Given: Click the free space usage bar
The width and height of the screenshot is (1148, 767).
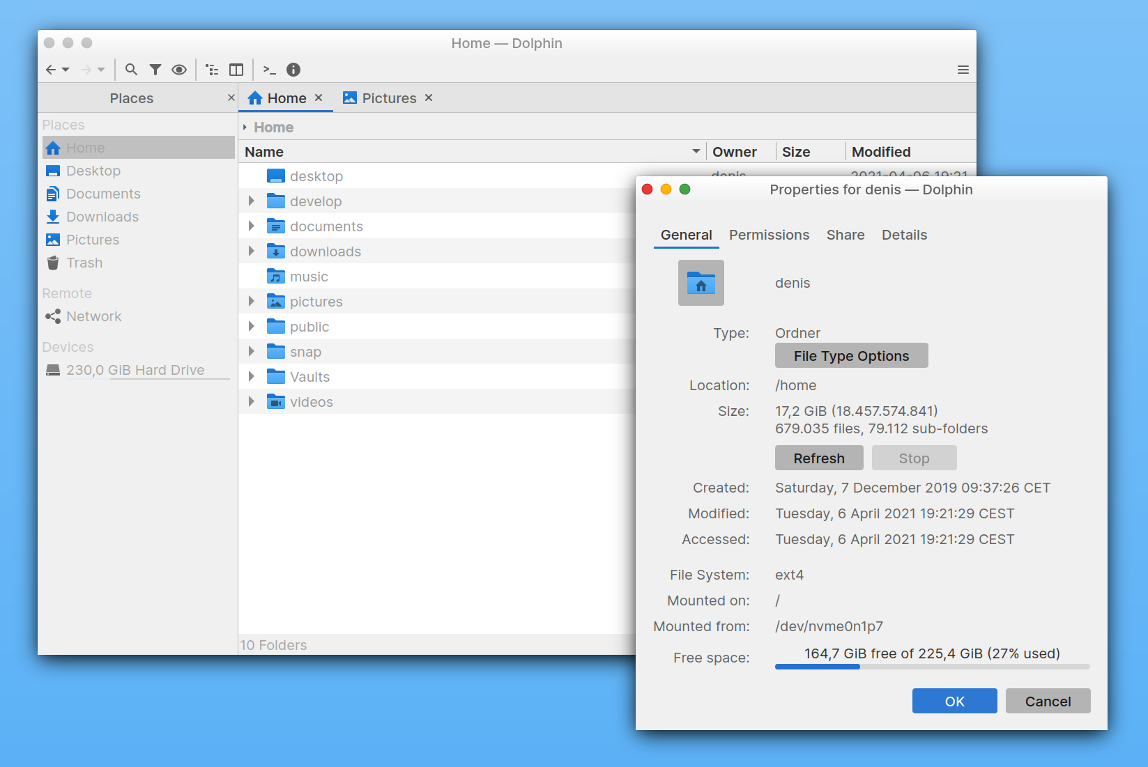Looking at the screenshot, I should (932, 667).
